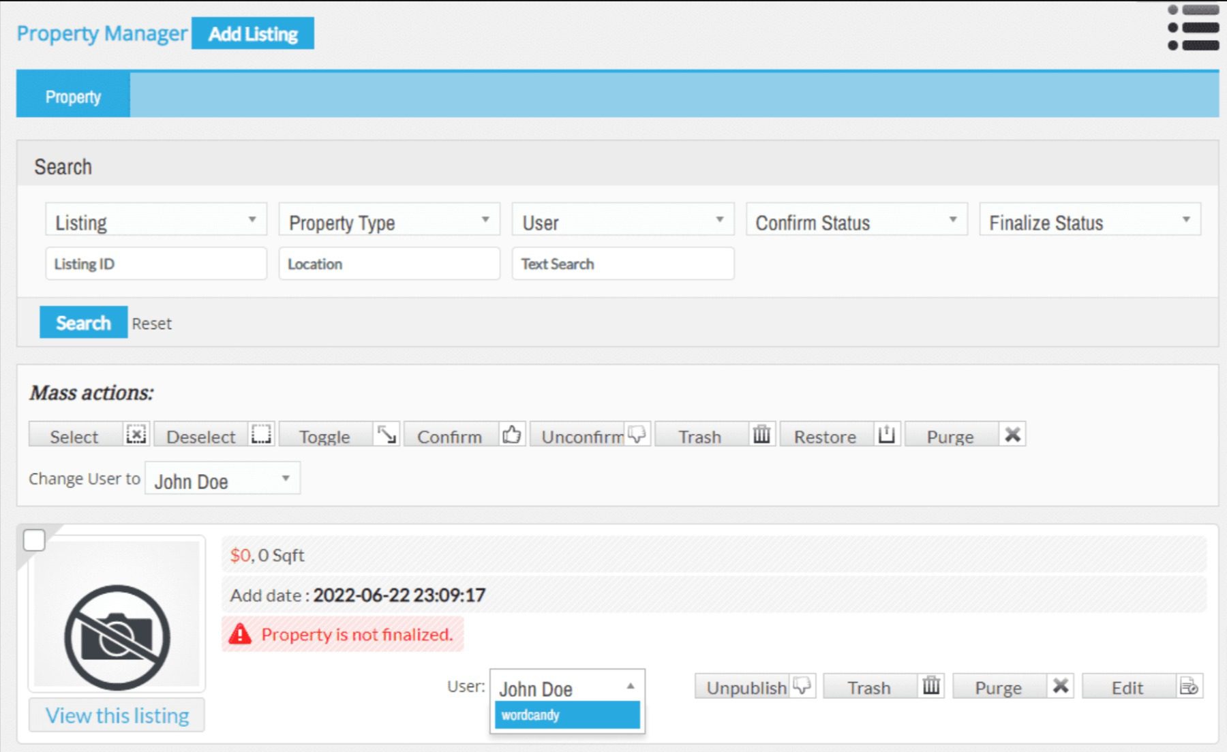Click the Purge X icon in Mass actions
Screen dimensions: 1227x752
pos(1012,433)
